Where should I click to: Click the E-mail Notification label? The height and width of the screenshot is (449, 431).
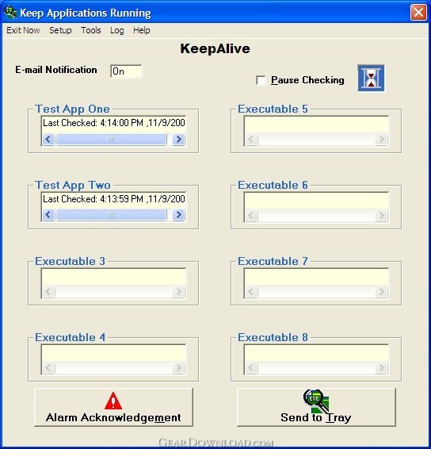56,70
